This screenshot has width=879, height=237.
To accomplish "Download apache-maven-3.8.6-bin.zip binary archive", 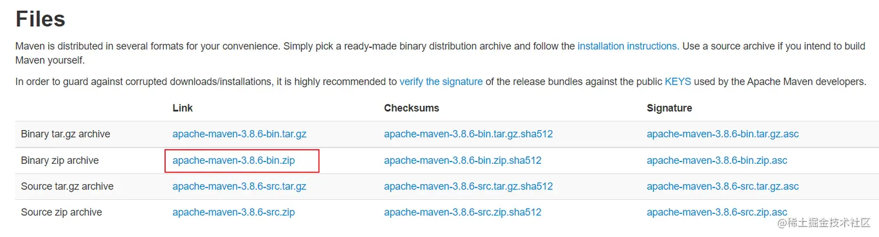I will coord(234,160).
